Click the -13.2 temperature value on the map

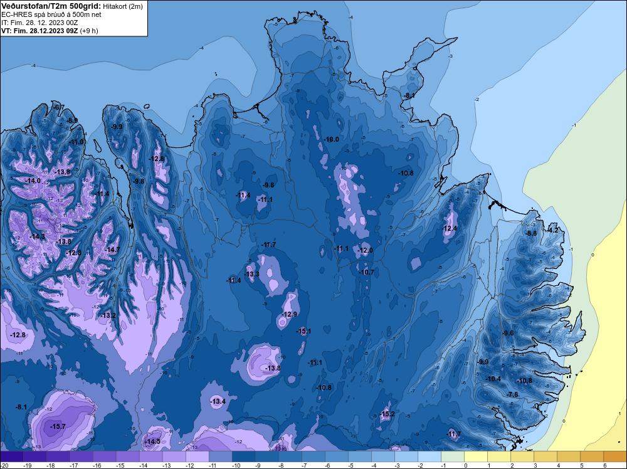click(108, 315)
